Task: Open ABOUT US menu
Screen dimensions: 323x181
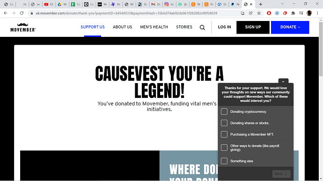Action: (x=122, y=27)
